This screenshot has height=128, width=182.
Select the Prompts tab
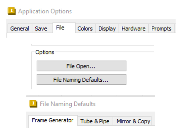(161, 29)
